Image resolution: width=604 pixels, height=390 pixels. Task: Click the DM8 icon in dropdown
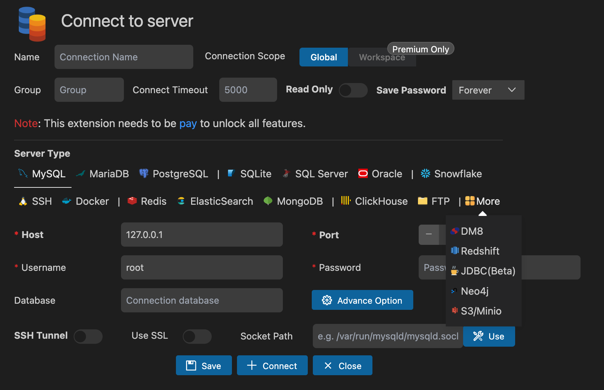(455, 231)
